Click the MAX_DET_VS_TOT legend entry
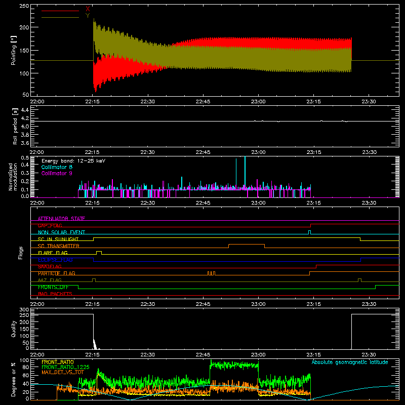The width and height of the screenshot is (405, 405). pyautogui.click(x=63, y=372)
